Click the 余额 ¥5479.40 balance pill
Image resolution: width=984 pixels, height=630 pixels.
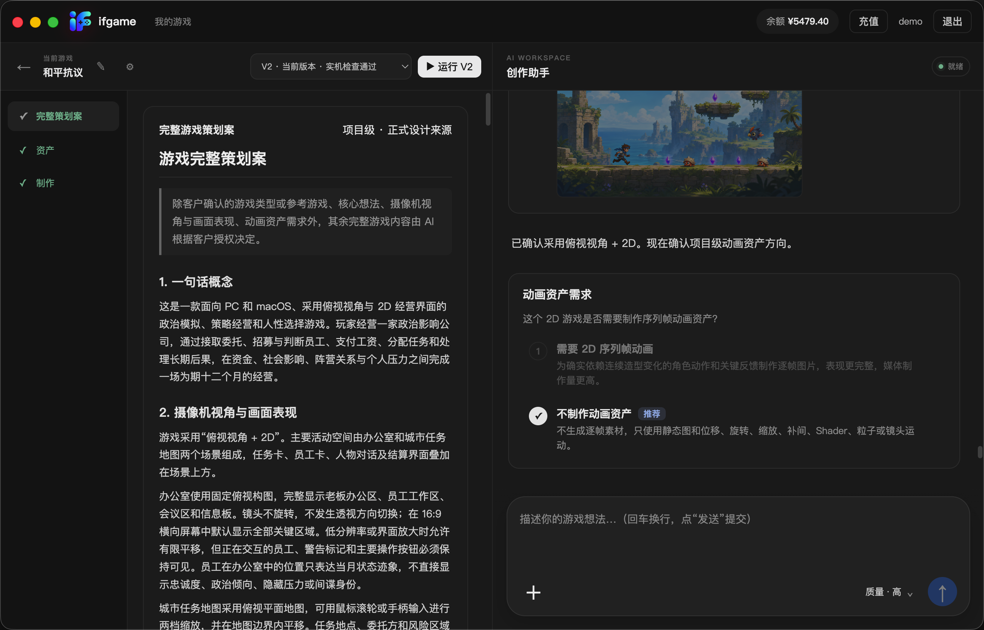797,21
